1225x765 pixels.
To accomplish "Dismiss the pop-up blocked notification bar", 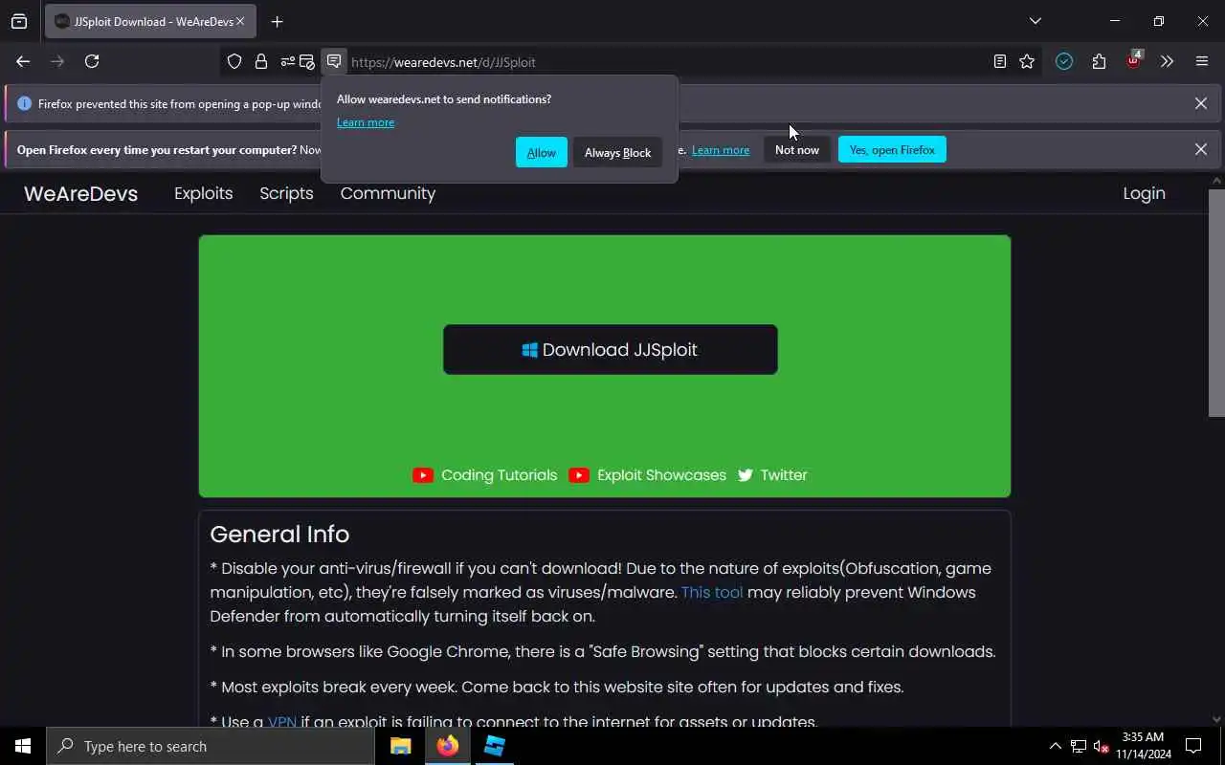I will click(1201, 103).
